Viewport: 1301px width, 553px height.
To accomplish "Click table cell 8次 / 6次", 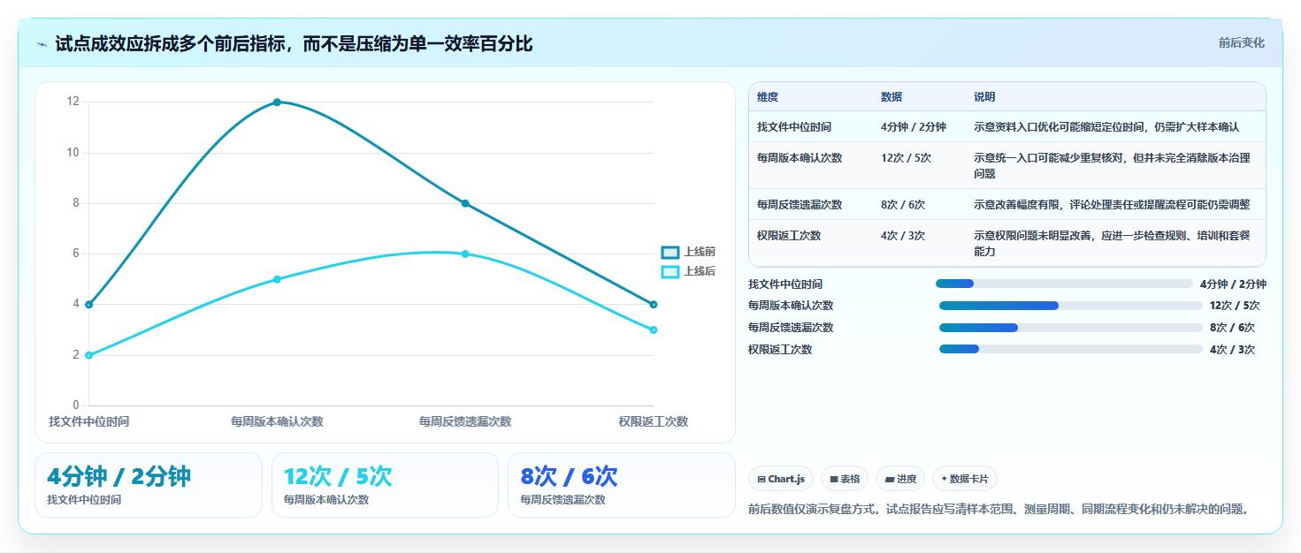I will pyautogui.click(x=903, y=204).
